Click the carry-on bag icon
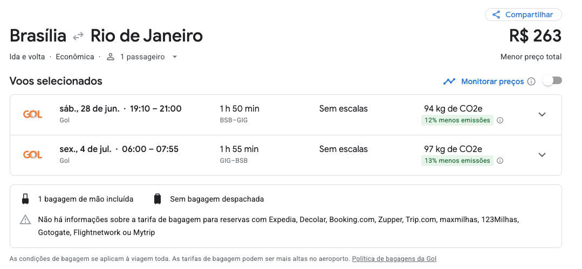582x269 pixels. (x=25, y=199)
